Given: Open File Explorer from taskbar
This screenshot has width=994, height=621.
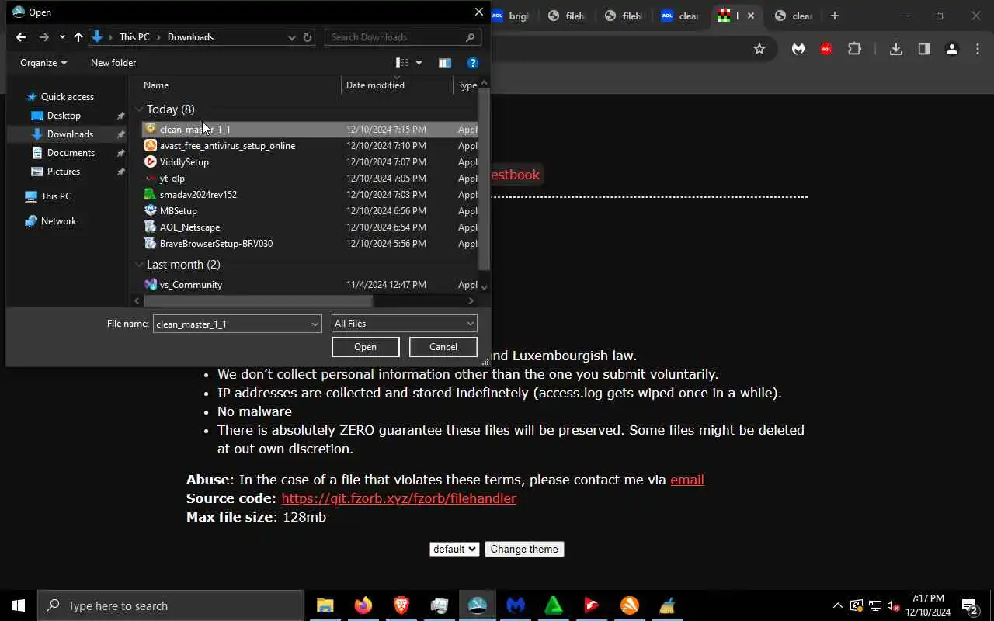Looking at the screenshot, I should point(325,605).
